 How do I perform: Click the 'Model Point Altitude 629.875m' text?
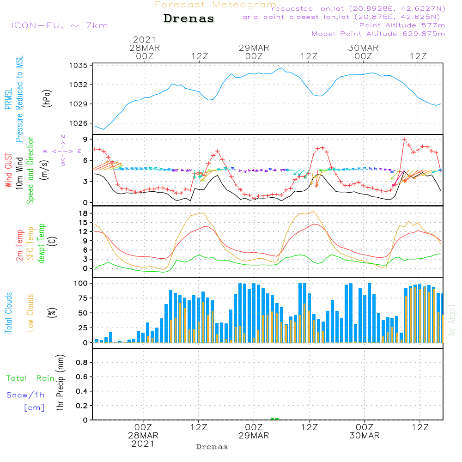(378, 34)
